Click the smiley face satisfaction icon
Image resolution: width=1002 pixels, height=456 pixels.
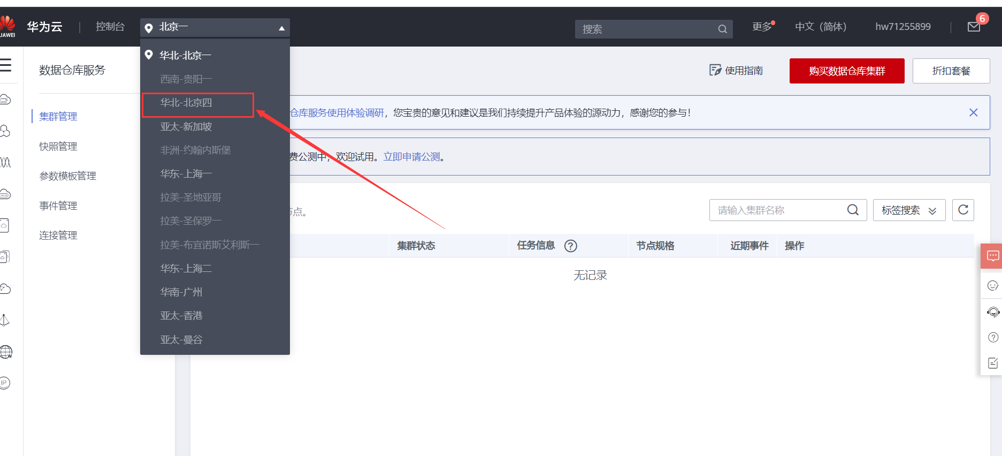tap(993, 286)
